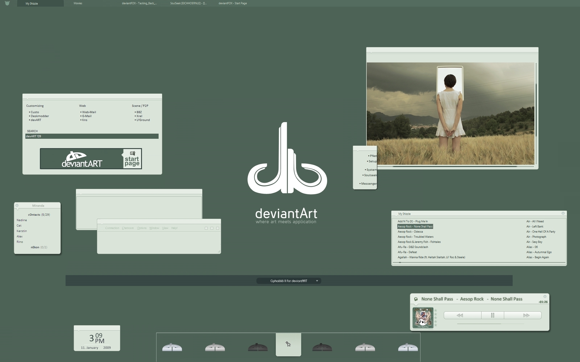Click the None Shall Pass album cover
This screenshot has height=362, width=580.
(423, 318)
